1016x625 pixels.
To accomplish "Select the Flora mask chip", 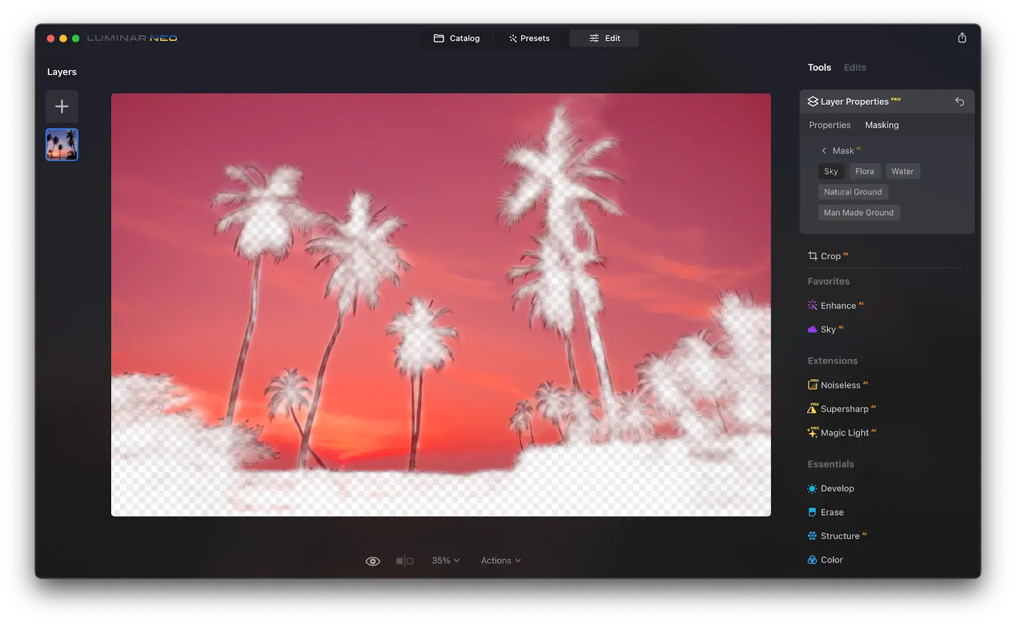I will point(864,171).
